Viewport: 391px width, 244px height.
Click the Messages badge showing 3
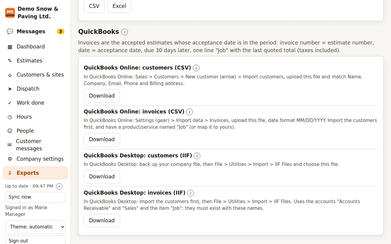point(60,31)
